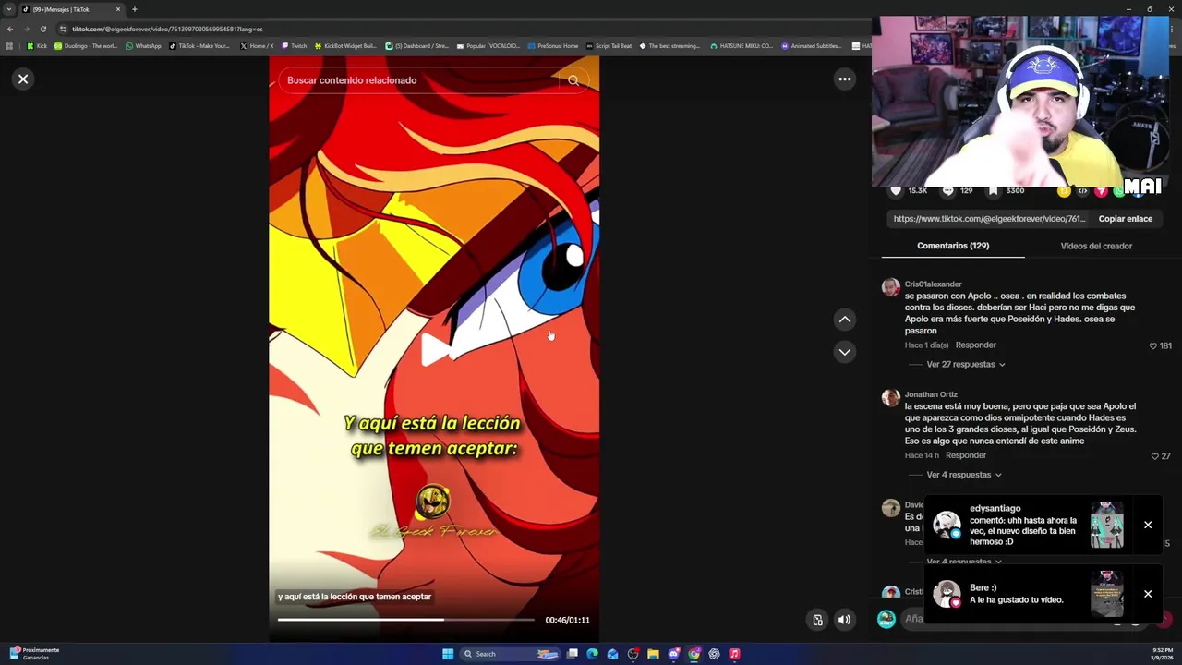Expand Ver 27 respuestas
Screen dimensions: 1182x665
[x=966, y=365]
